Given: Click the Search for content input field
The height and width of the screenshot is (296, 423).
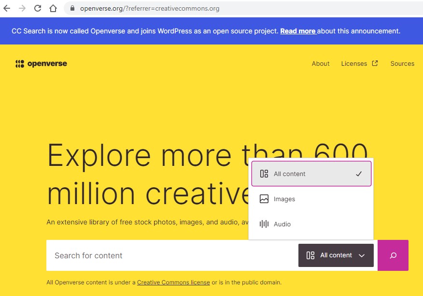Looking at the screenshot, I should pyautogui.click(x=145, y=255).
